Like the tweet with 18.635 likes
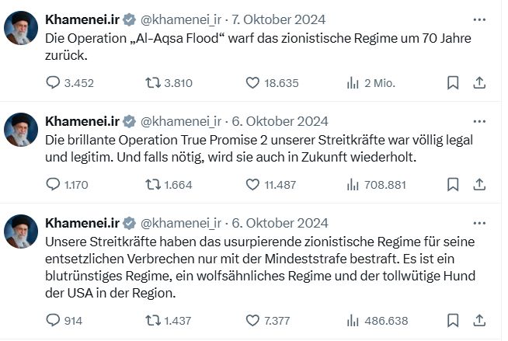The height and width of the screenshot is (341, 508). (x=252, y=82)
